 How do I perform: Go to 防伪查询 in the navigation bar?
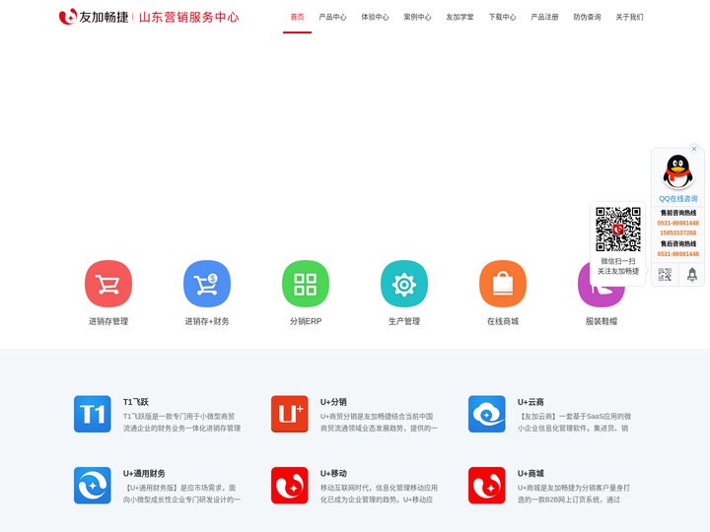(x=587, y=17)
